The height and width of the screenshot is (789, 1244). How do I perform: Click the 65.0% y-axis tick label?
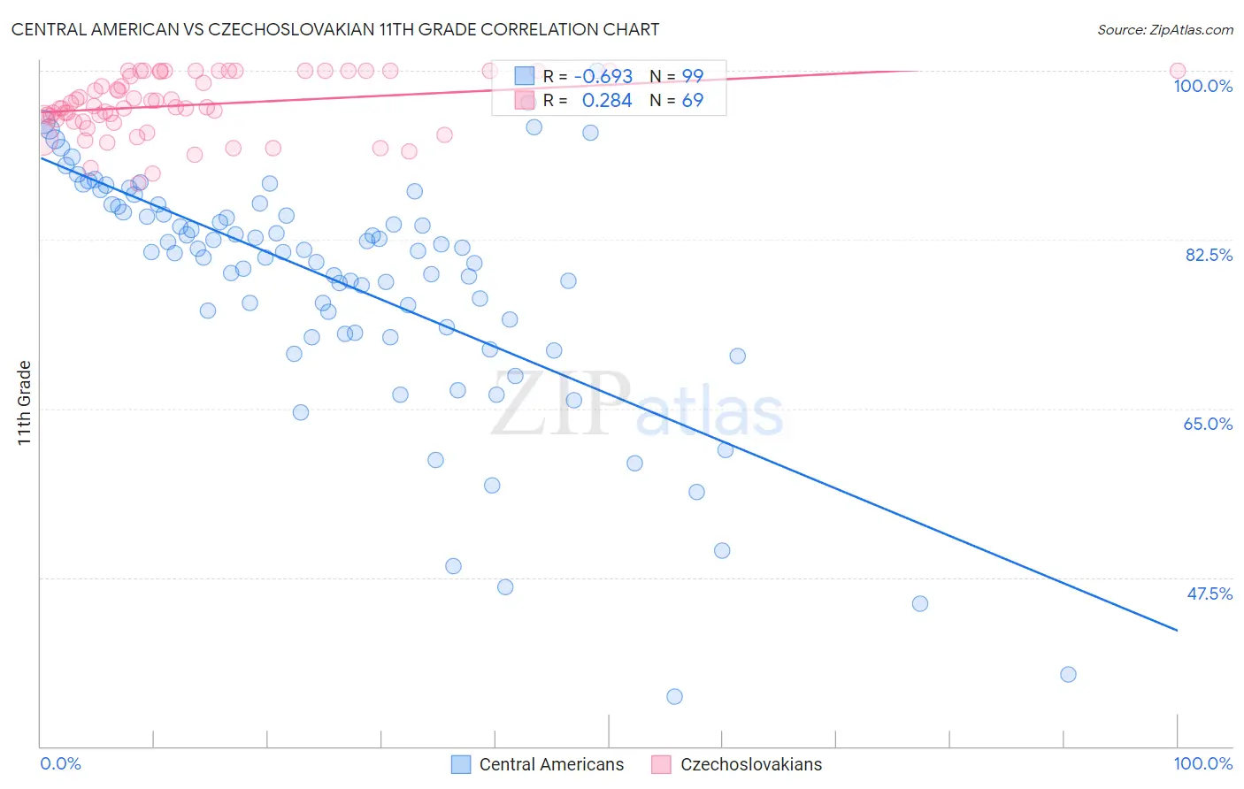click(x=1209, y=424)
